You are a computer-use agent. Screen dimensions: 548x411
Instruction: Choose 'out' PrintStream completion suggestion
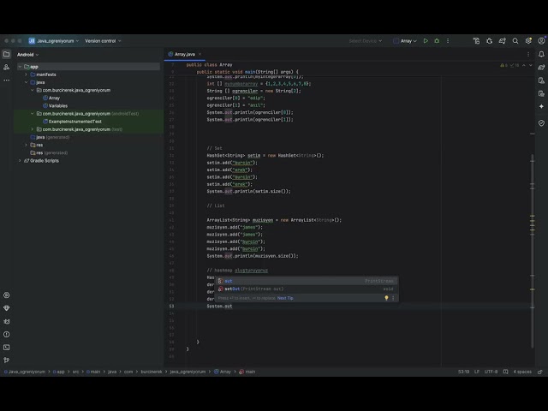click(x=307, y=281)
